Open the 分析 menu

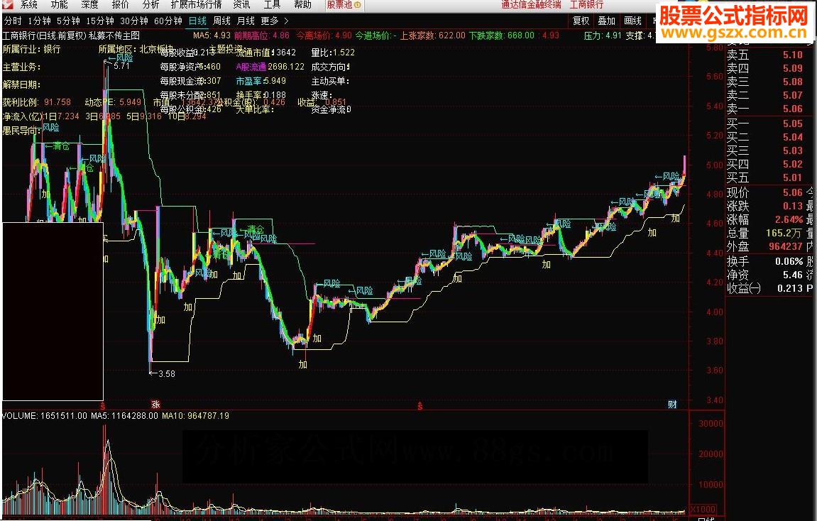click(x=151, y=5)
